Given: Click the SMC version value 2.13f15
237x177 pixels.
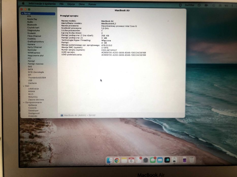Looking at the screenshot, I should [x=105, y=48].
